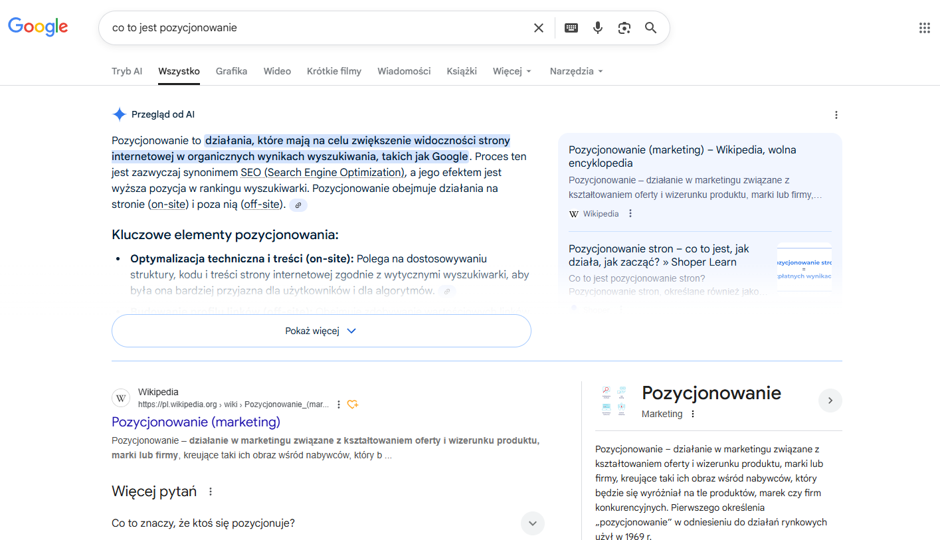The image size is (940, 540).
Task: Open the Wideo tab
Action: 277,71
